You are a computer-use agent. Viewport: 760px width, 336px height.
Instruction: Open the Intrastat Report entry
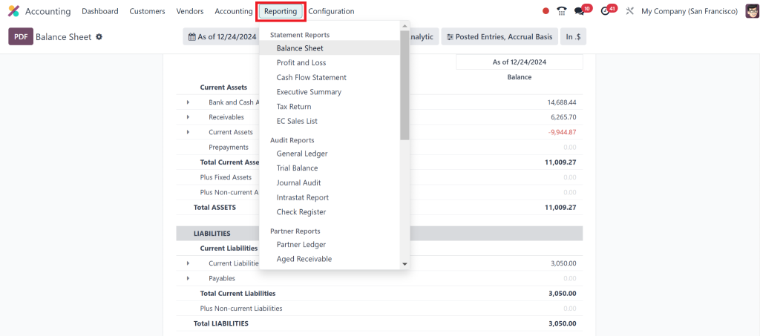pos(330,197)
